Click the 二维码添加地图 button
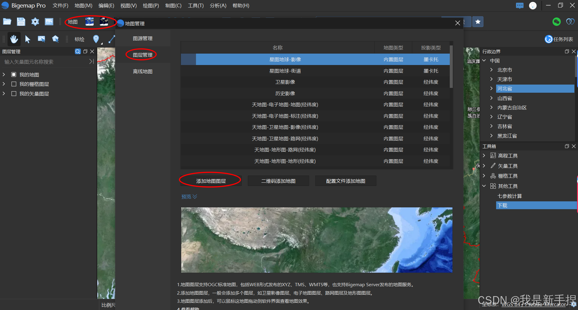 click(x=278, y=181)
